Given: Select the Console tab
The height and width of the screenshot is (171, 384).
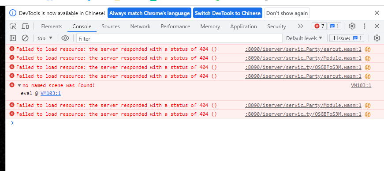Looking at the screenshot, I should click(82, 27).
